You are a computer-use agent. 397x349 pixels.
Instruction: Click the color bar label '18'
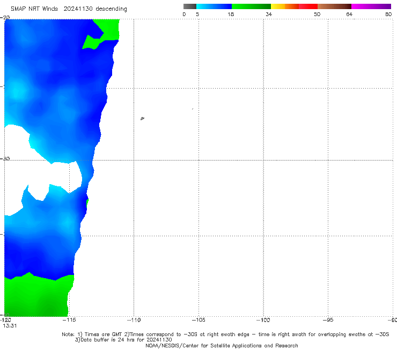[x=231, y=14]
